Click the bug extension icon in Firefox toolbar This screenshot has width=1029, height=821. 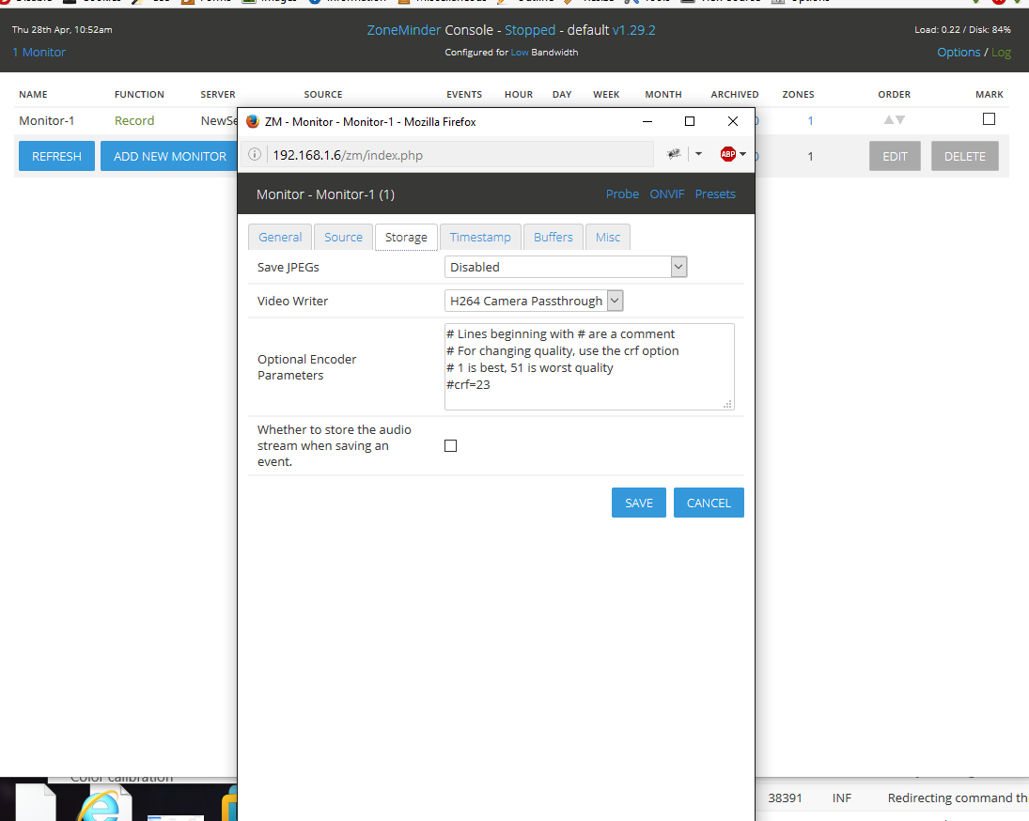point(673,154)
